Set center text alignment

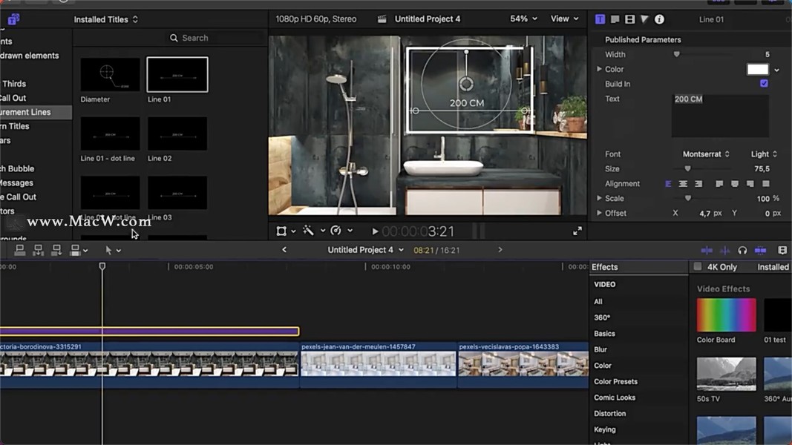point(683,184)
